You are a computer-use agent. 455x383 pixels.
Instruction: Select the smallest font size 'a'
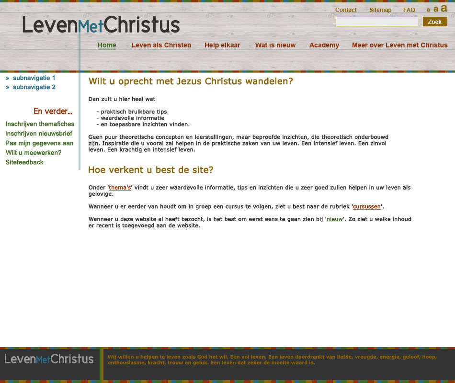pyautogui.click(x=428, y=10)
